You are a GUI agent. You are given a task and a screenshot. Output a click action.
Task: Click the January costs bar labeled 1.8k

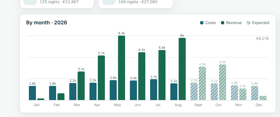point(32,93)
